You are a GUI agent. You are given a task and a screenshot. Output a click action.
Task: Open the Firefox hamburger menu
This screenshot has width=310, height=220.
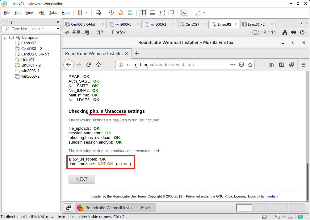[x=304, y=65]
